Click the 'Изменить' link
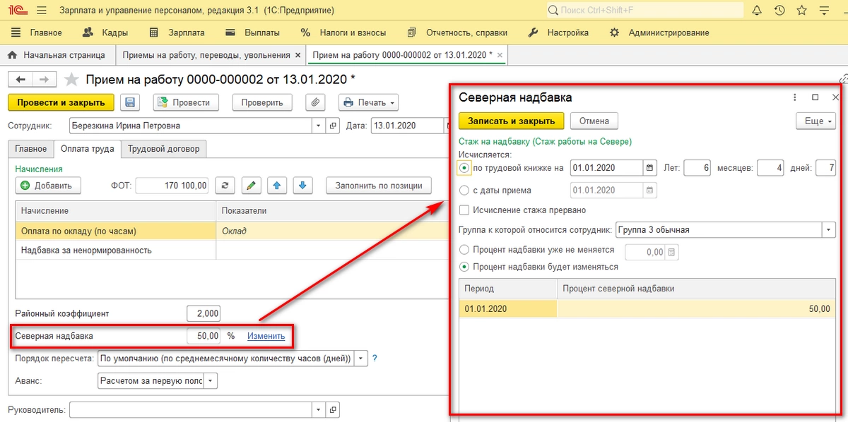This screenshot has height=422, width=848. pyautogui.click(x=266, y=336)
